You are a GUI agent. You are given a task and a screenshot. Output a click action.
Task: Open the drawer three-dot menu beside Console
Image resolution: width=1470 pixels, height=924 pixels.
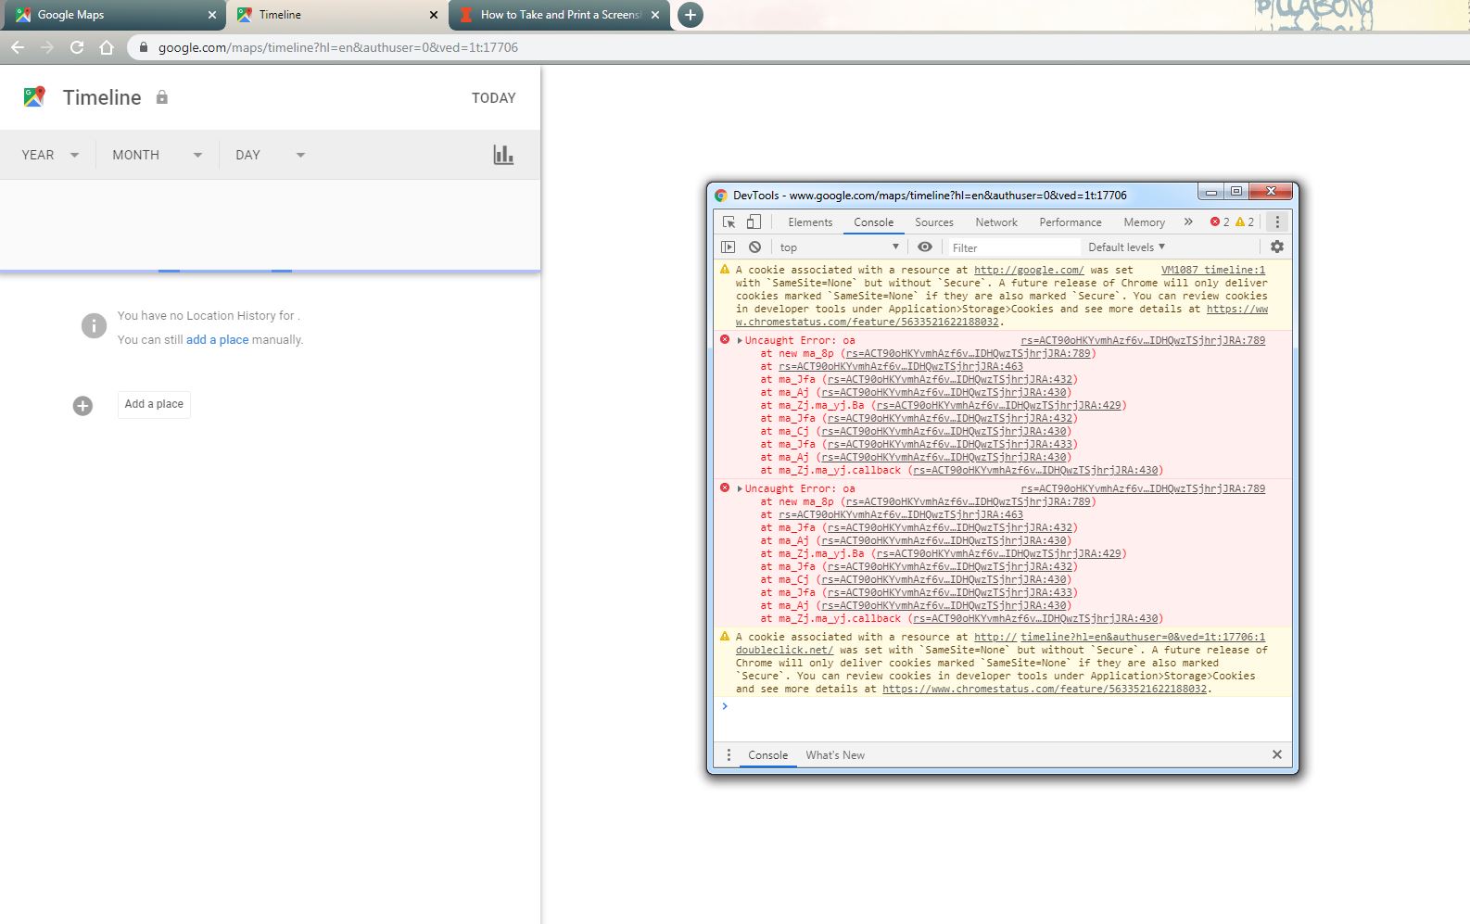[729, 755]
